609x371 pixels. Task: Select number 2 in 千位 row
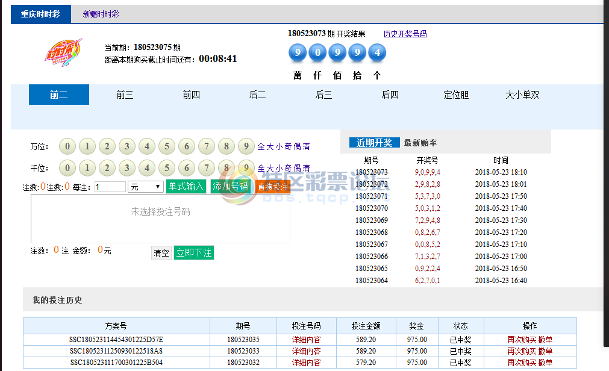[x=107, y=168]
